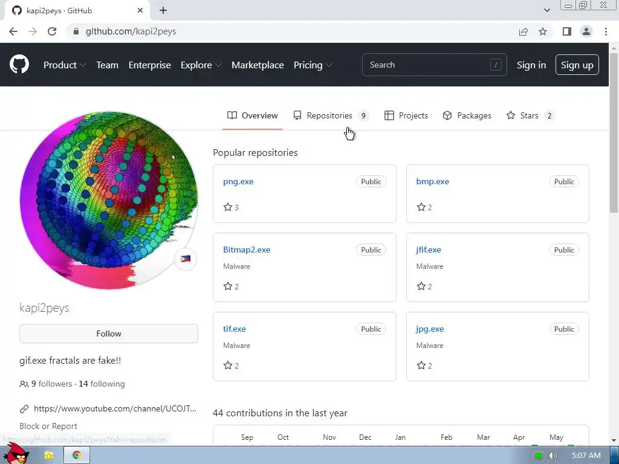Click star icon on jpg.exe card

pos(421,366)
